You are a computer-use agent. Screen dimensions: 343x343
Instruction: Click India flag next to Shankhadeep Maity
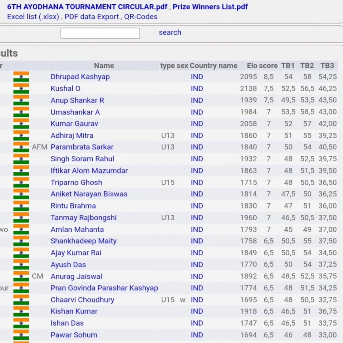coord(21,241)
